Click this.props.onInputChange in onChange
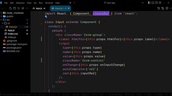 pyautogui.click(x=102, y=65)
